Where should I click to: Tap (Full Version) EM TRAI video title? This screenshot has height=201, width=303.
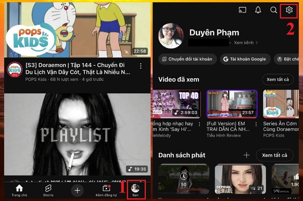click(228, 126)
